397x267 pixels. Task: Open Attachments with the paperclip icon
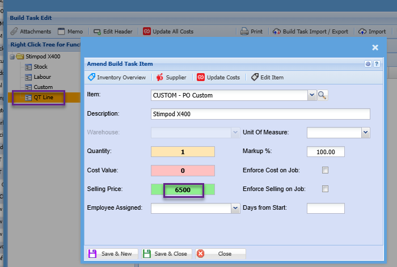[14, 31]
